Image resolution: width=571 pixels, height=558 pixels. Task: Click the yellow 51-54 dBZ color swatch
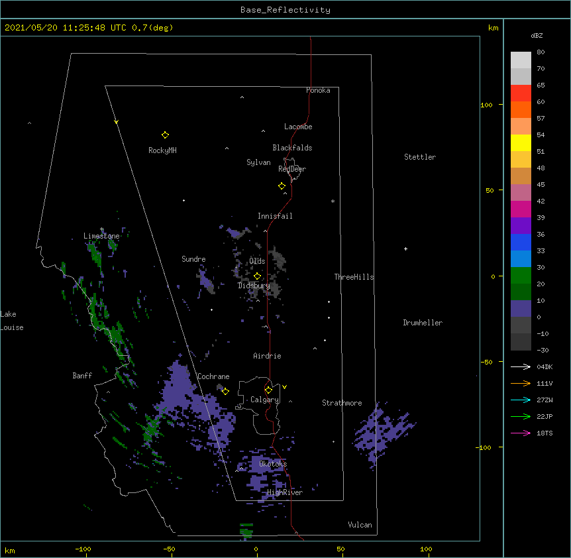pyautogui.click(x=521, y=143)
